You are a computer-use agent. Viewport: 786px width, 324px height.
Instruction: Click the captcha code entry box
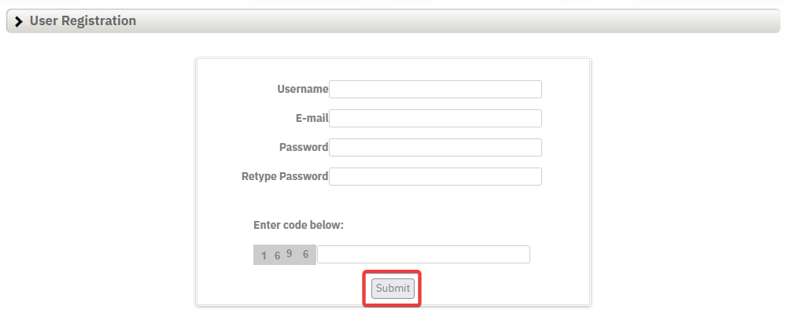click(423, 255)
